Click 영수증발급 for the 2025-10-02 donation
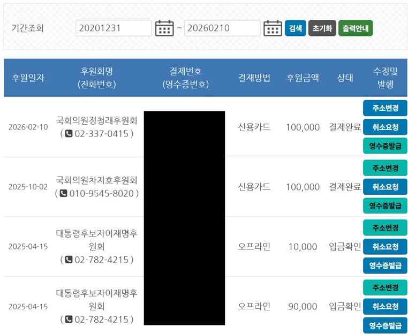Screen dimensions: 408x335 click(385, 205)
